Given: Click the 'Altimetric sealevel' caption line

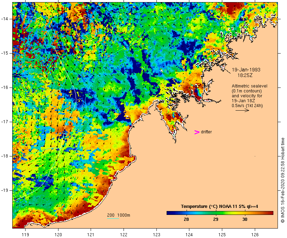Looking at the screenshot, I should pos(250,86).
